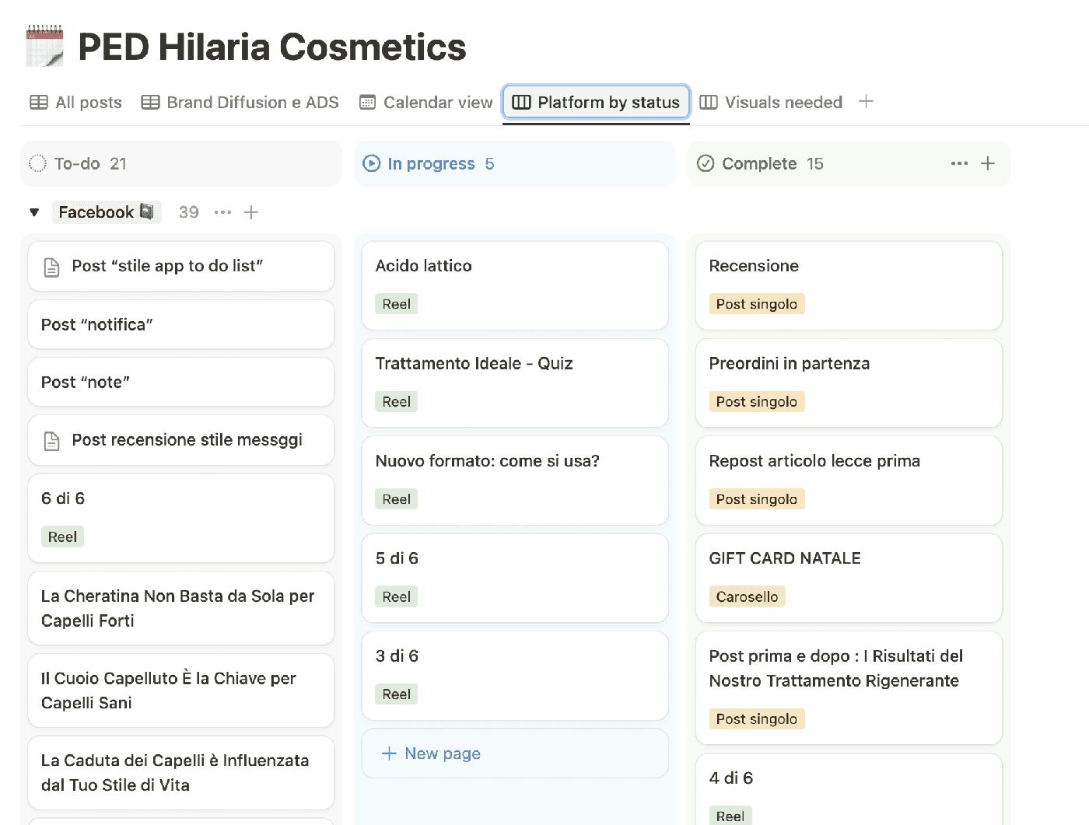Screen dimensions: 1089x825
Task: Open La Caduta dei Capelli card
Action: click(x=180, y=773)
